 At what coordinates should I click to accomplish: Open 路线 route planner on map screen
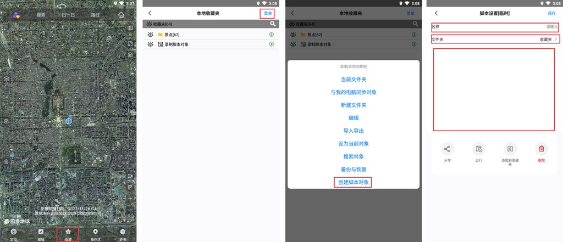[95, 15]
